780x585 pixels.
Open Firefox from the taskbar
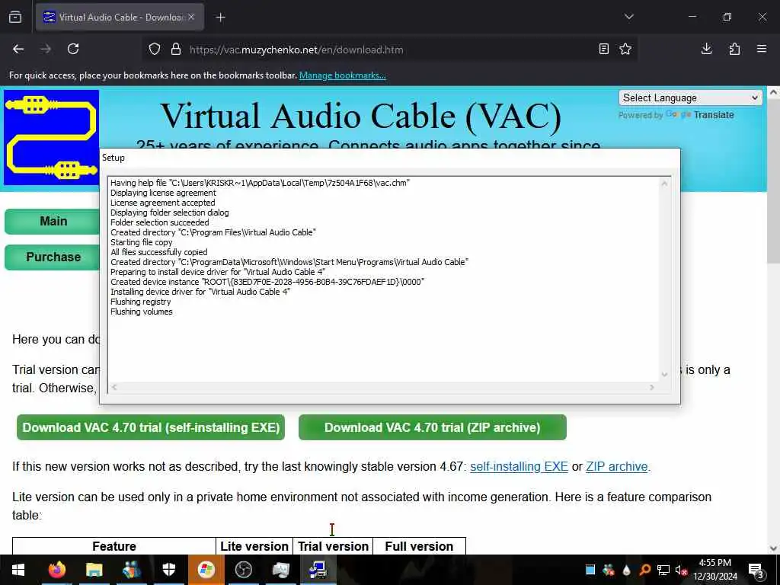(x=56, y=570)
